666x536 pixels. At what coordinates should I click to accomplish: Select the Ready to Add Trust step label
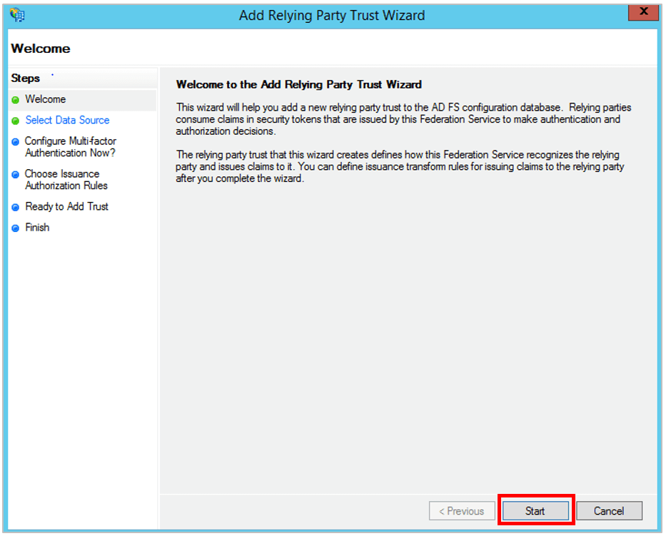(66, 206)
